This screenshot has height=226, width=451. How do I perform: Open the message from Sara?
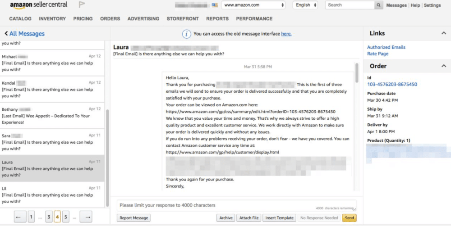[52, 142]
